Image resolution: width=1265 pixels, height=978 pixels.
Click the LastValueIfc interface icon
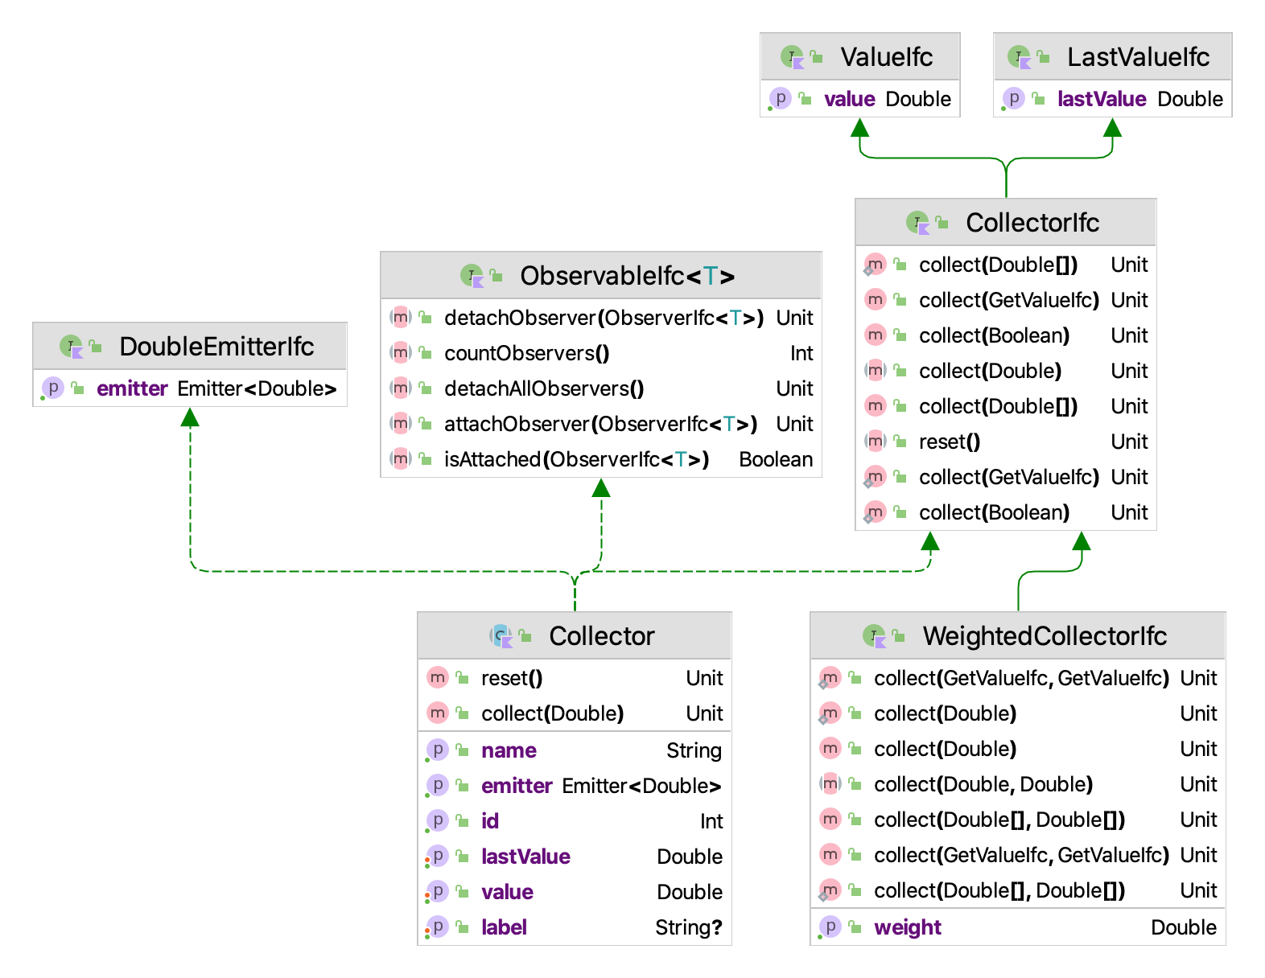[1020, 57]
